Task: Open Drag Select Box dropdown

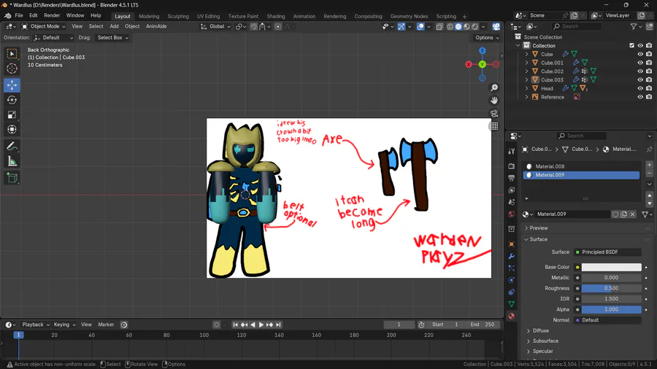Action: coord(112,38)
